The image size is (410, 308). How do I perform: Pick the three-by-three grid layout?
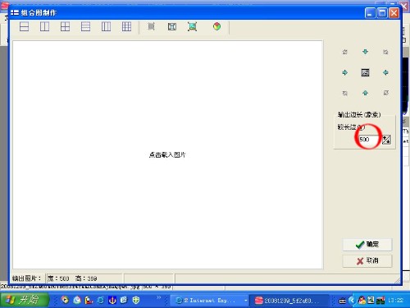(x=126, y=26)
